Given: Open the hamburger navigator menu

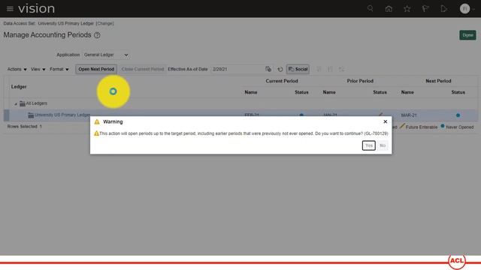Looking at the screenshot, I should [x=10, y=9].
